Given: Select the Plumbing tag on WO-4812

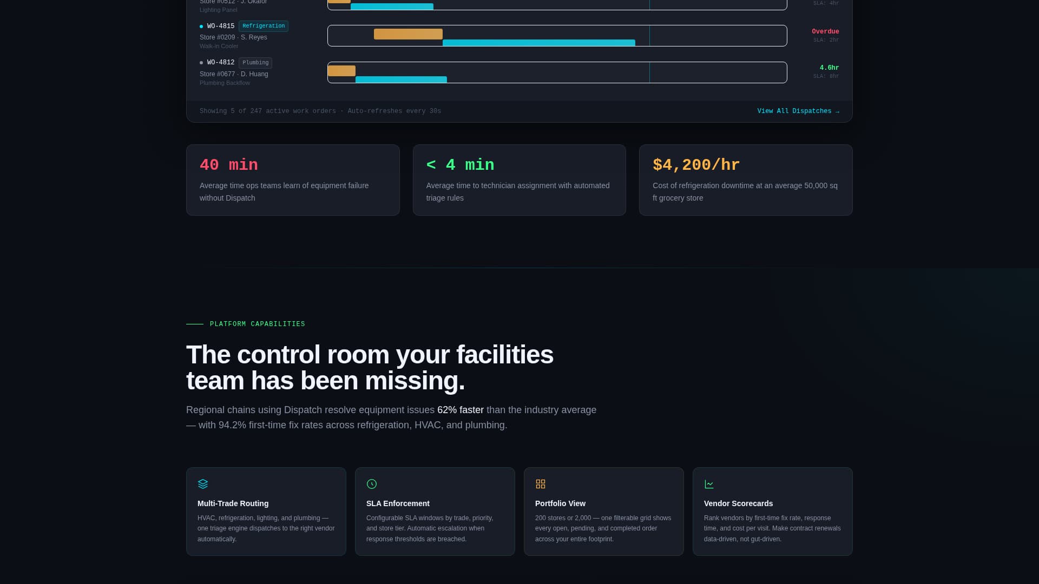Looking at the screenshot, I should click(x=255, y=63).
